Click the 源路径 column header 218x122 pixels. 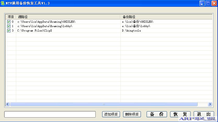point(68,17)
